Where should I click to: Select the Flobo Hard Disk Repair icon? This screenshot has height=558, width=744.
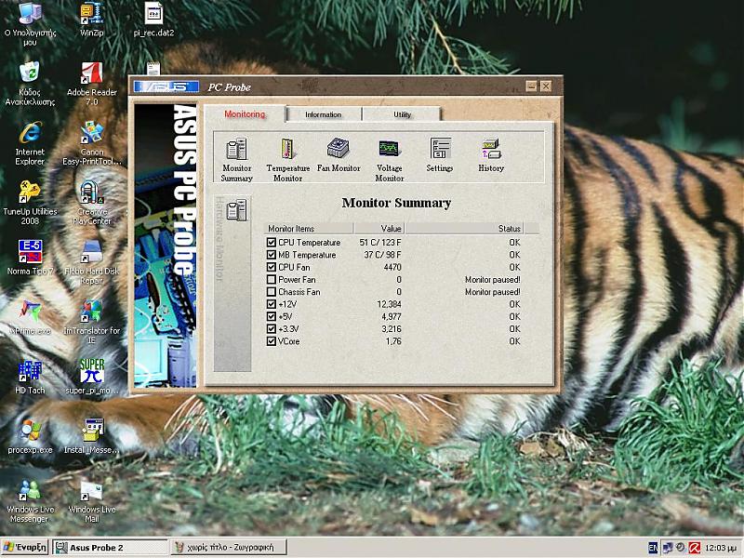coord(91,262)
